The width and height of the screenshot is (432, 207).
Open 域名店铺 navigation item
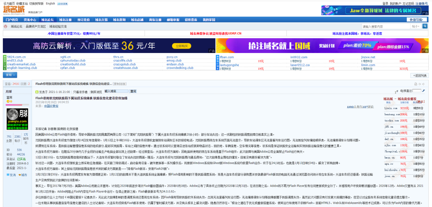137,20
